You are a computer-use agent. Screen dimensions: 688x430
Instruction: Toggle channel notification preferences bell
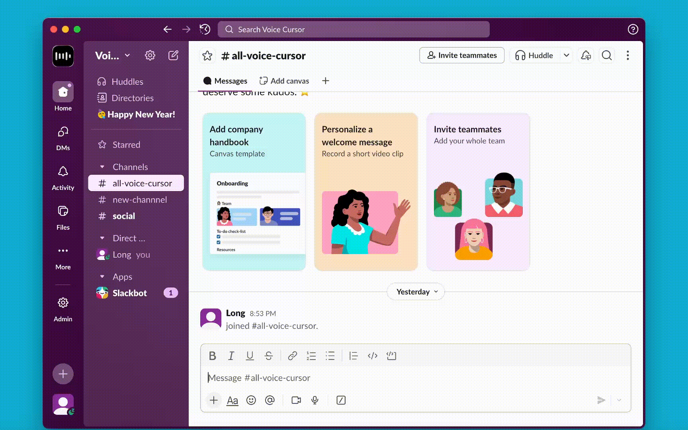pos(585,55)
